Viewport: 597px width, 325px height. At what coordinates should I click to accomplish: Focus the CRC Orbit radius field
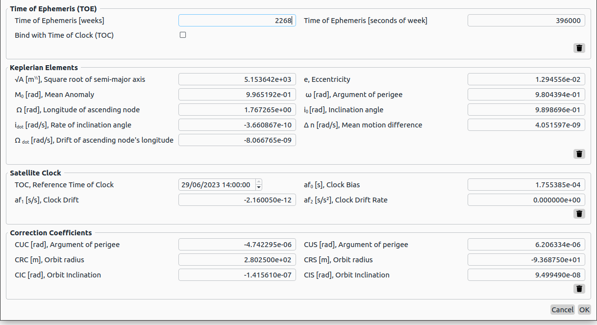(237, 260)
